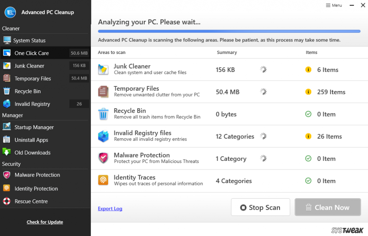This screenshot has width=368, height=236.
Task: Click the Identity Traces row title
Action: (134, 177)
